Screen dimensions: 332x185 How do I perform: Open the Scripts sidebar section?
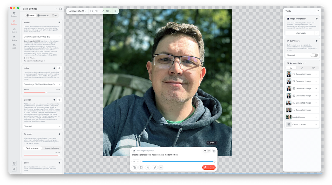pos(14,38)
